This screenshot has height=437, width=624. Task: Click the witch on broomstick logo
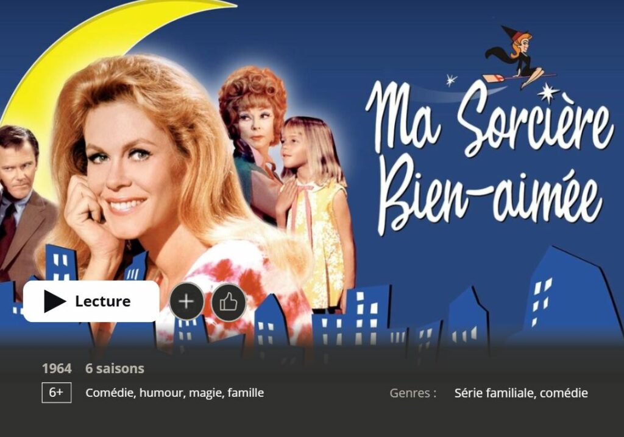519,58
